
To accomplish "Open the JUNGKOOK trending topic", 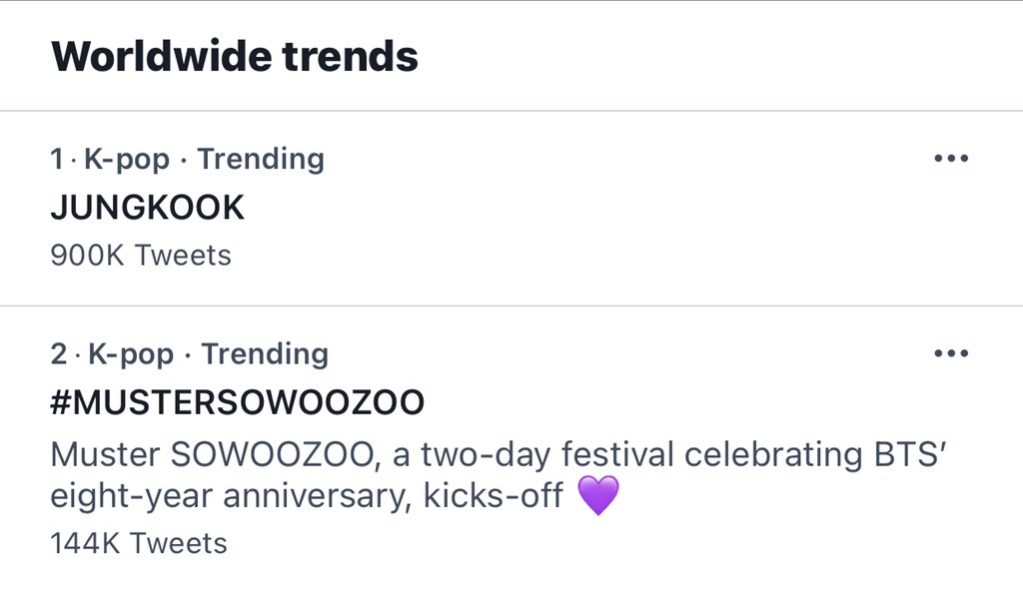I will click(147, 208).
